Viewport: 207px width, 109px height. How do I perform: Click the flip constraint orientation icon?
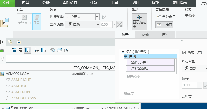(120, 25)
